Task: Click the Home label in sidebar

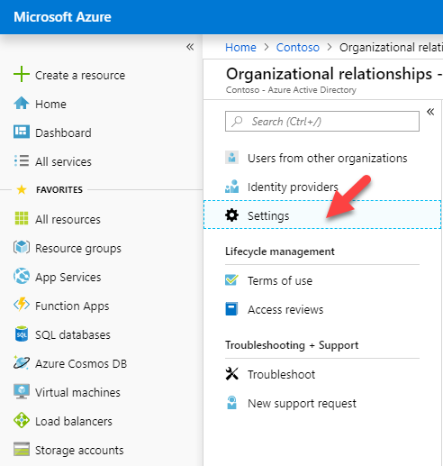Action: tap(50, 104)
